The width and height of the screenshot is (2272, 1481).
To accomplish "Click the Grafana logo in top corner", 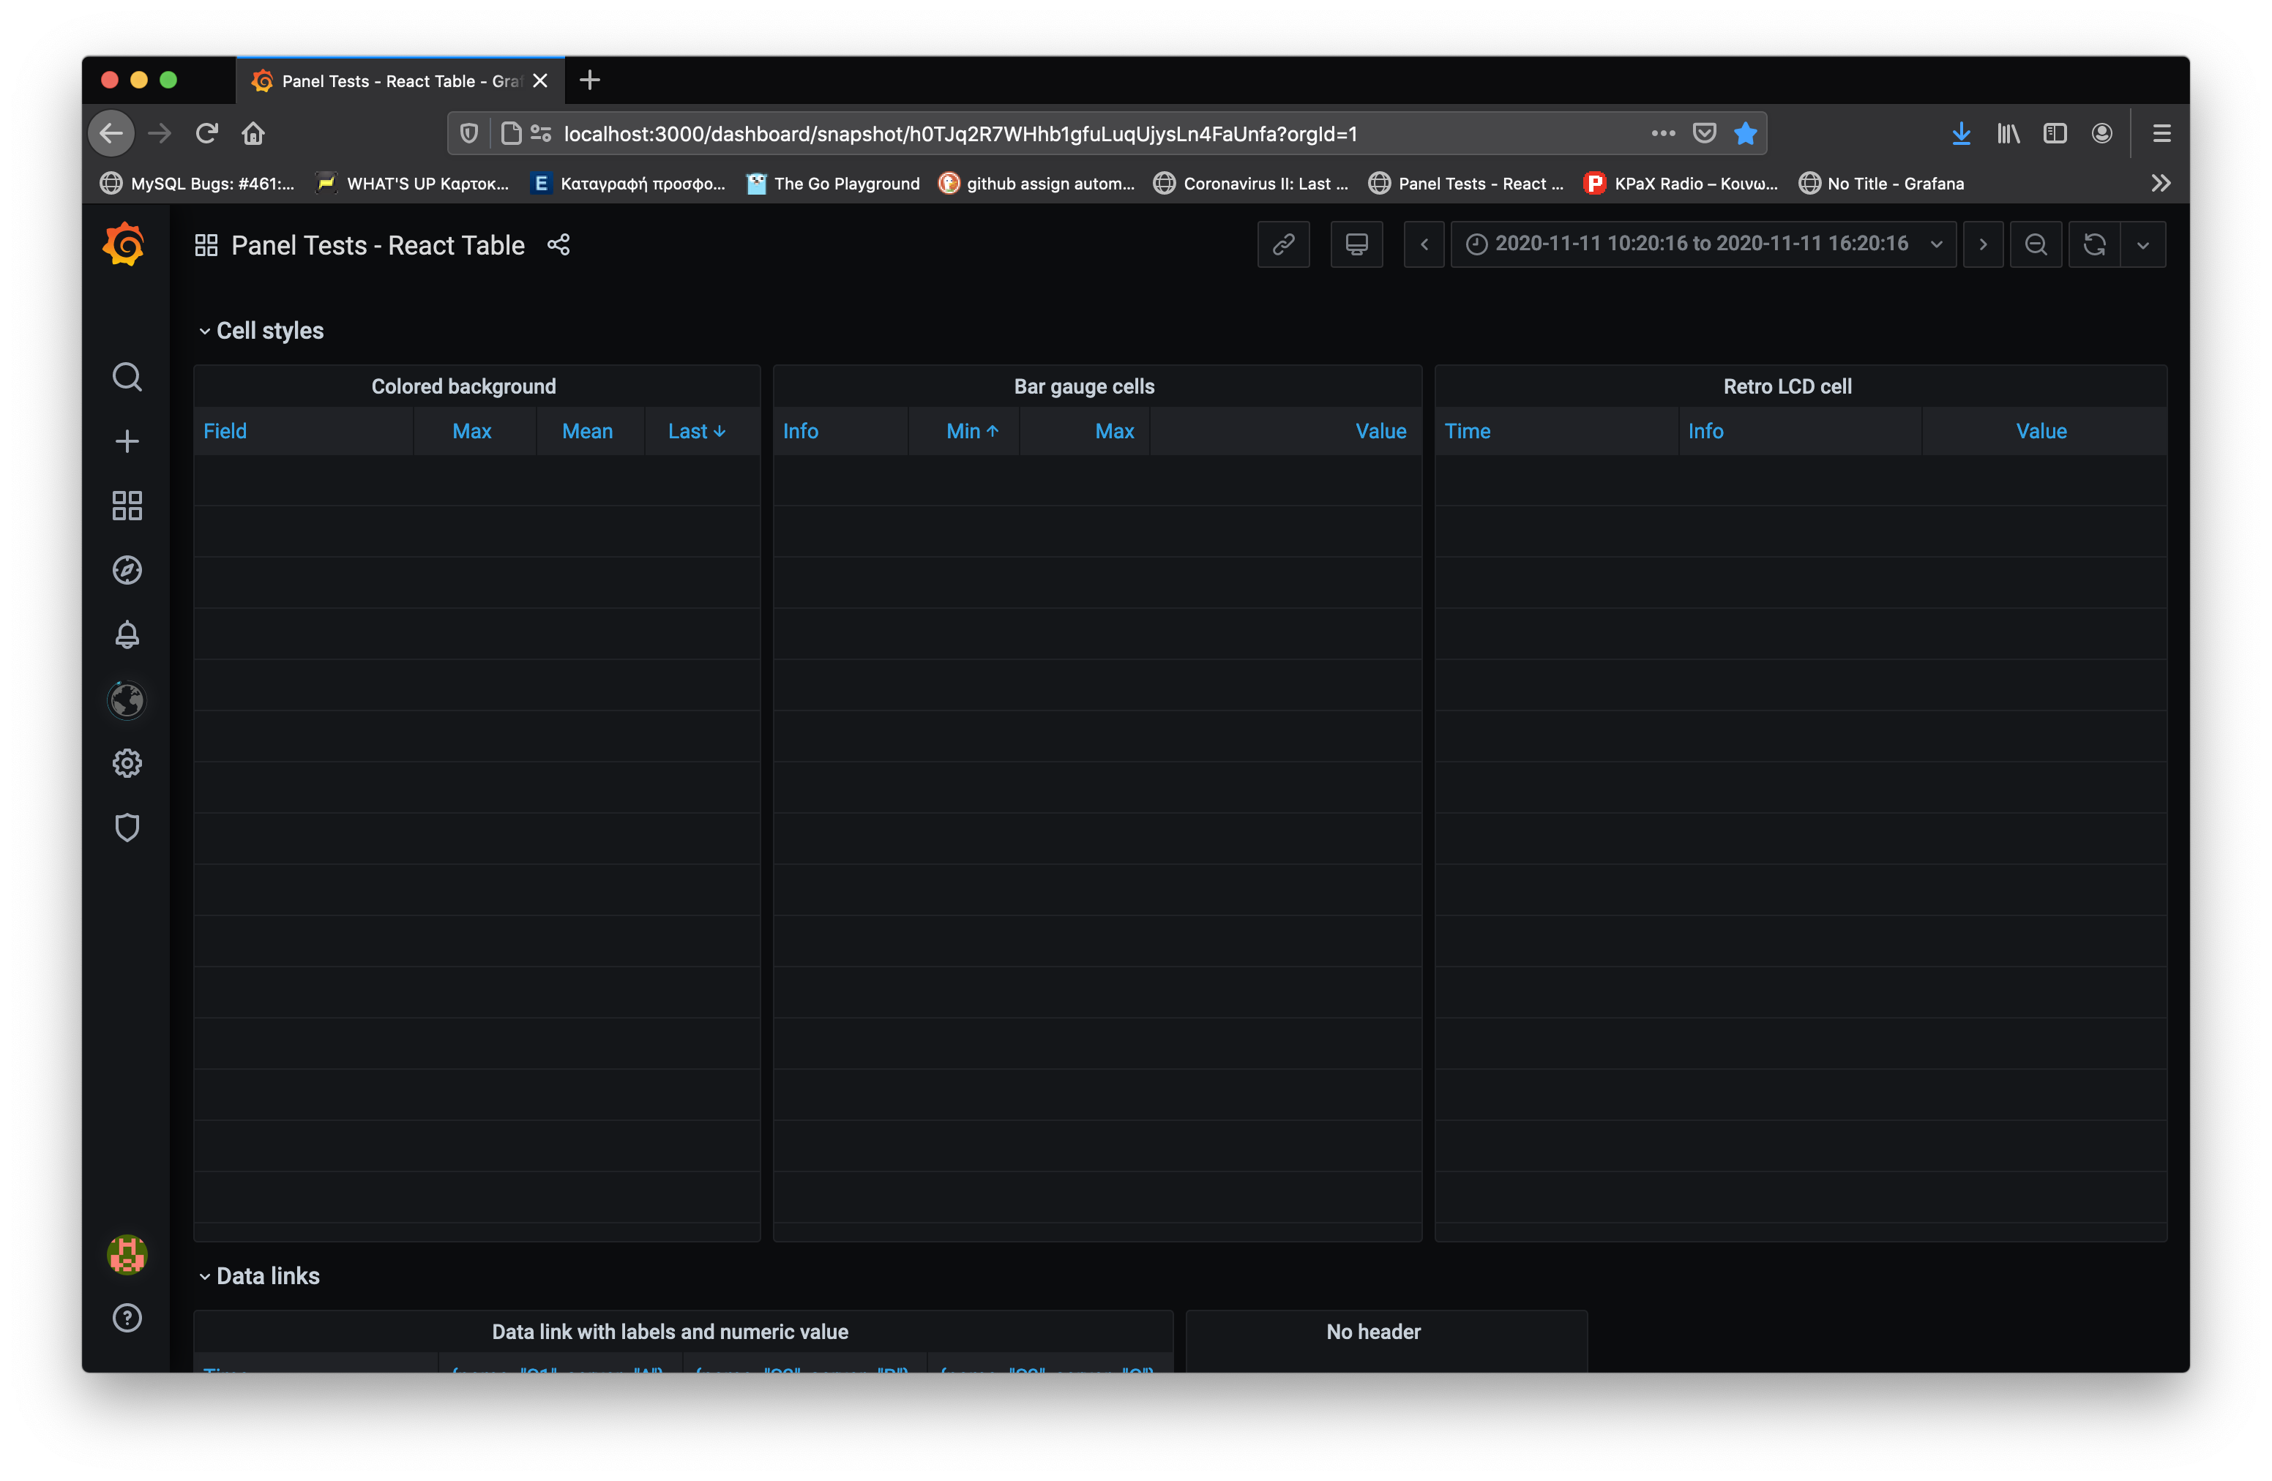I will coord(124,244).
